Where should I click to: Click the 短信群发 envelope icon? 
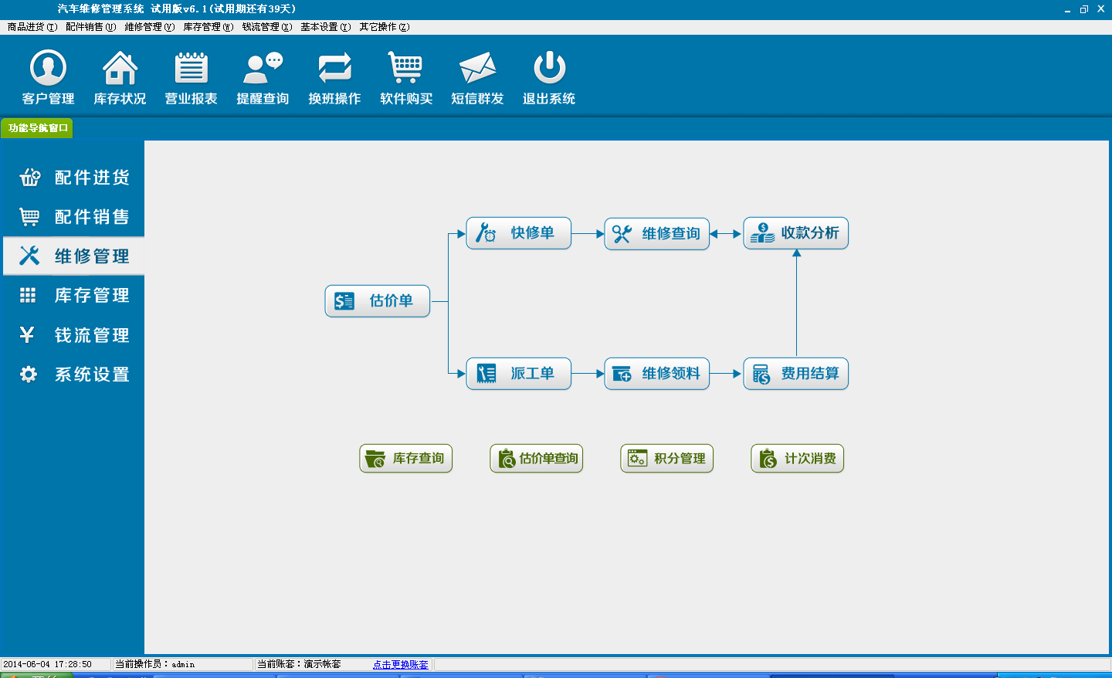pyautogui.click(x=477, y=69)
